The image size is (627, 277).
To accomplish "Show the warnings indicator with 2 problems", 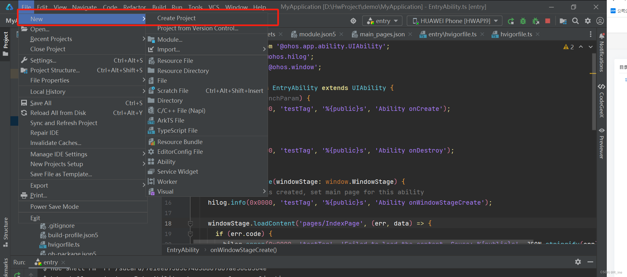I will 569,47.
